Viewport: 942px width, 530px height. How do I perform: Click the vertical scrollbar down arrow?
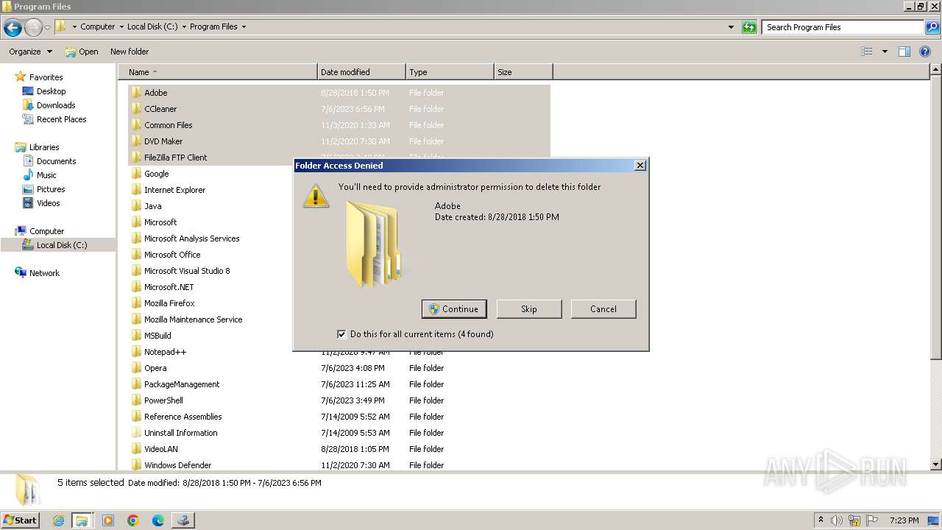(935, 464)
